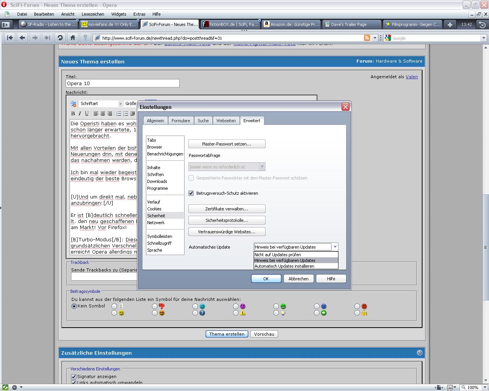Viewport: 489px width, 391px height.
Task: Click the Rewind icon in navigation bar
Action: tap(10, 38)
